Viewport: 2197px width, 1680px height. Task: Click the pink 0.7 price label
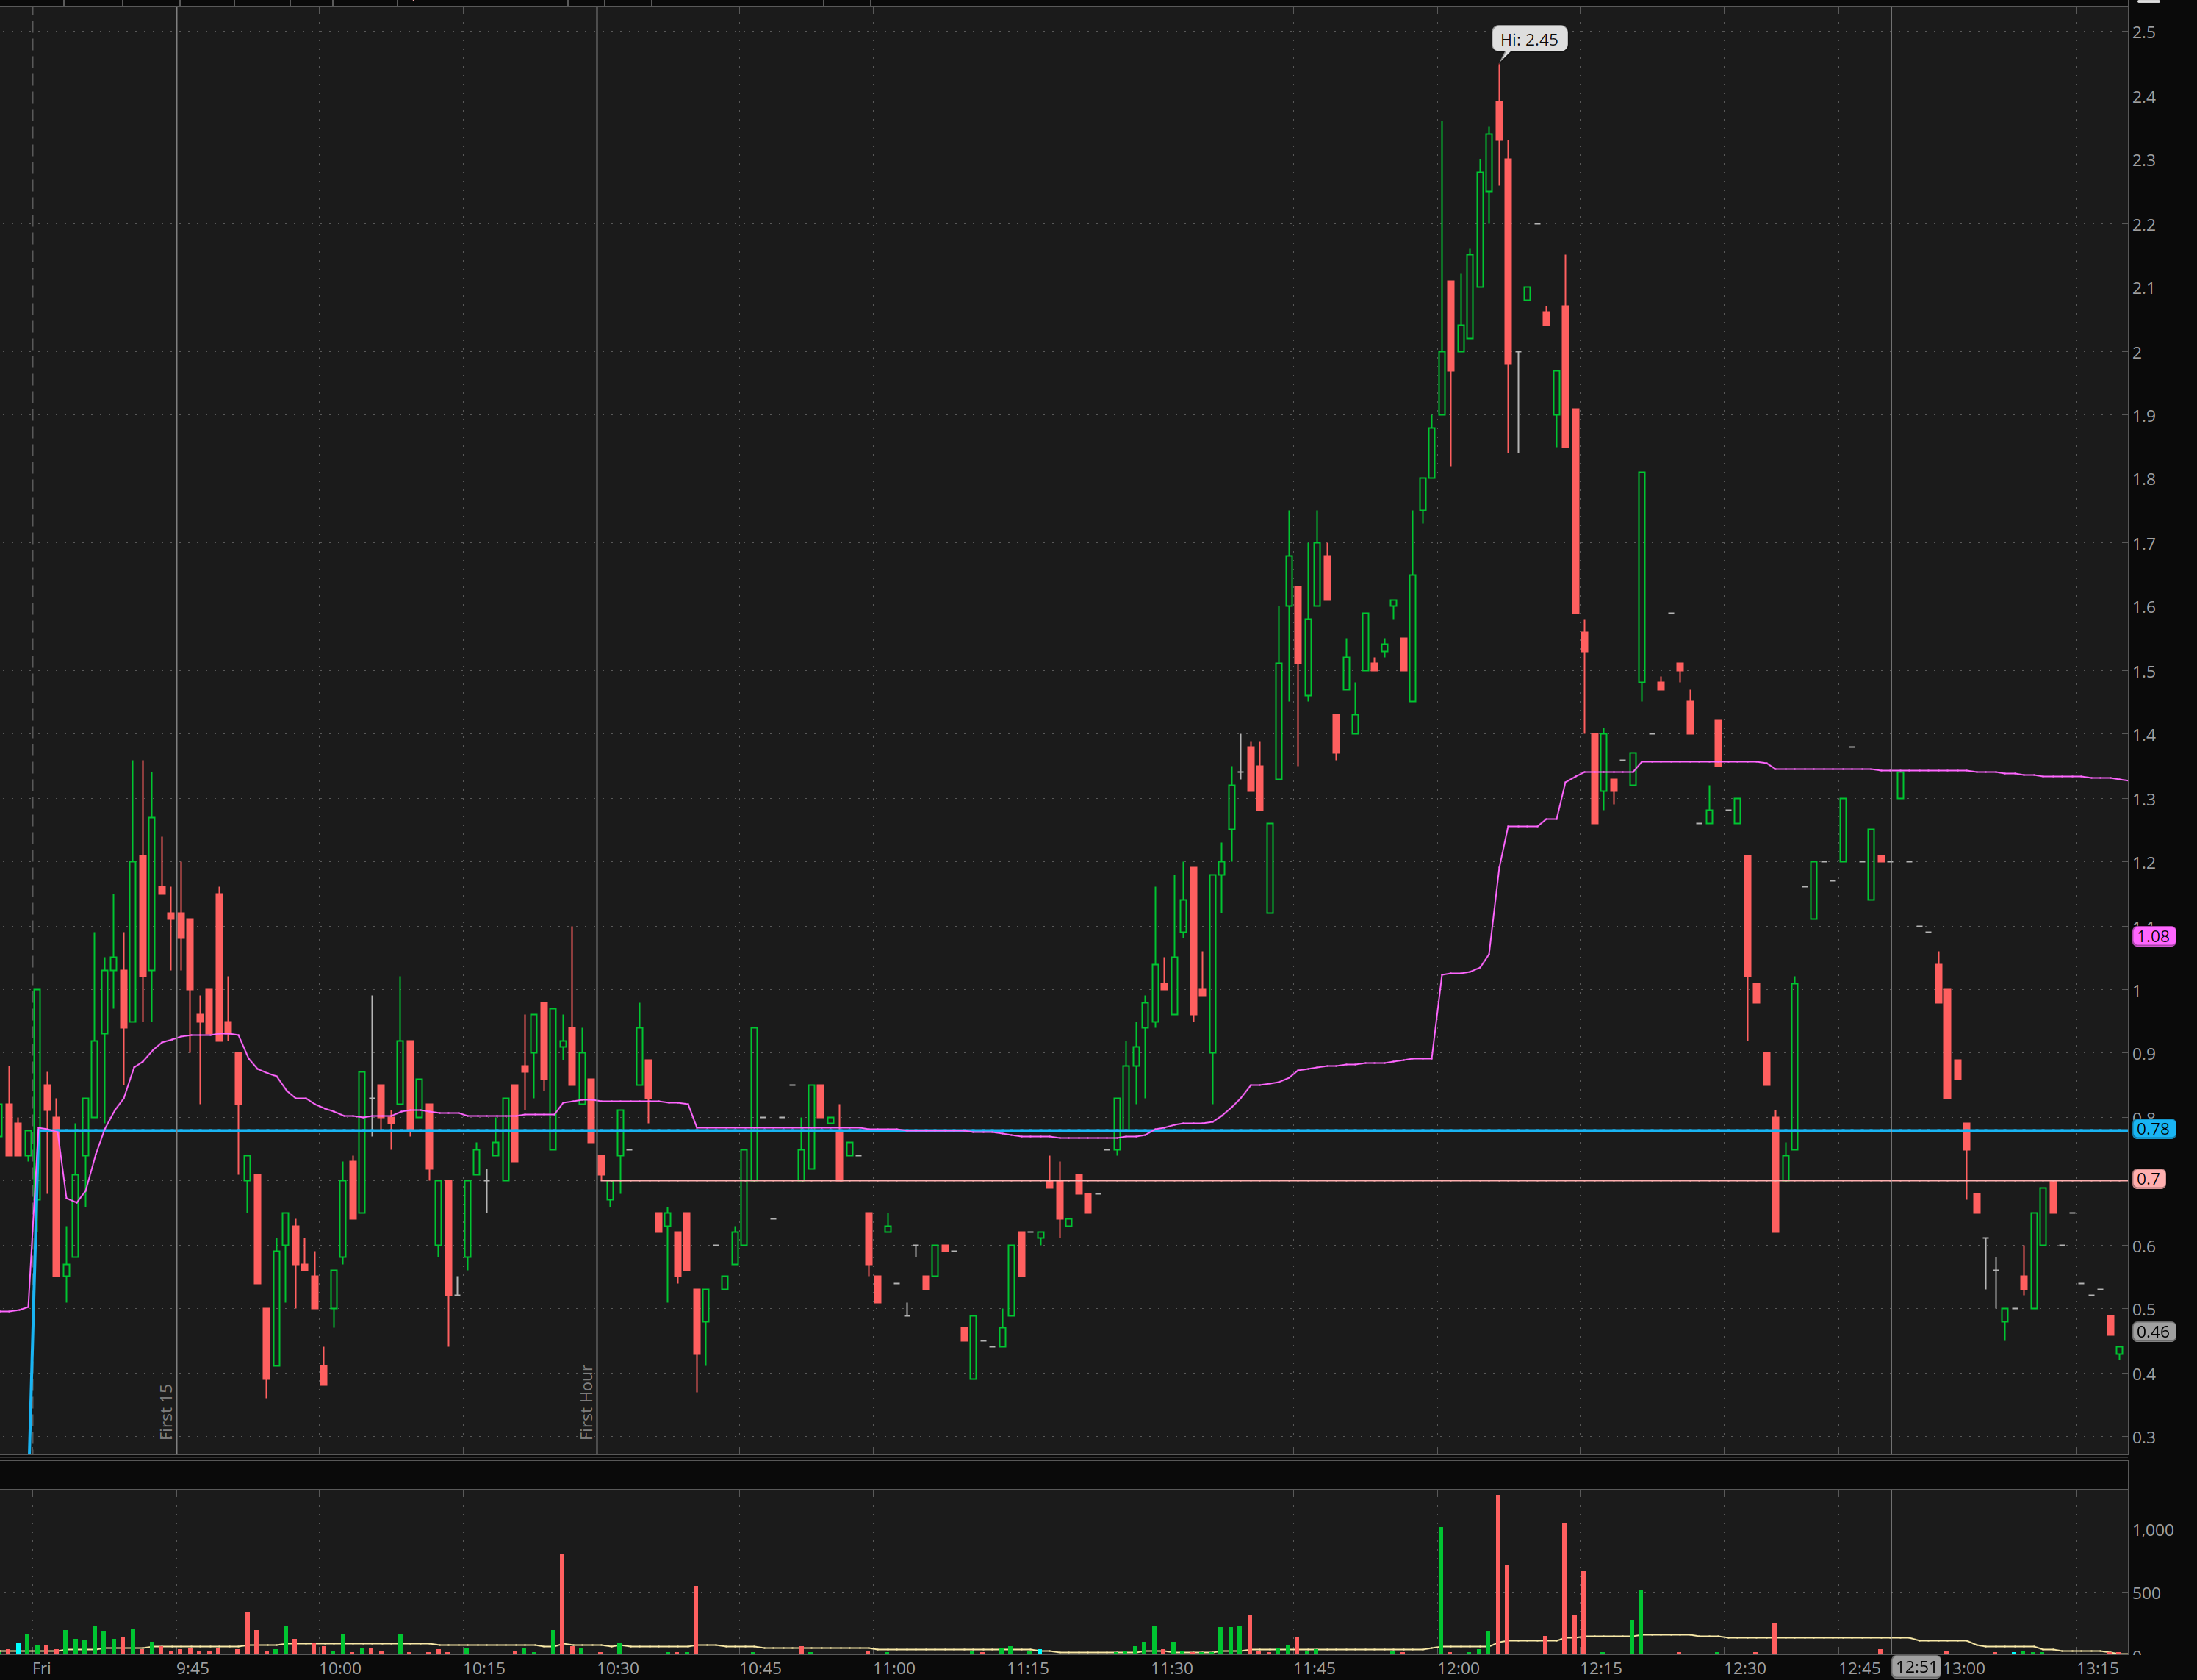click(x=2148, y=1178)
